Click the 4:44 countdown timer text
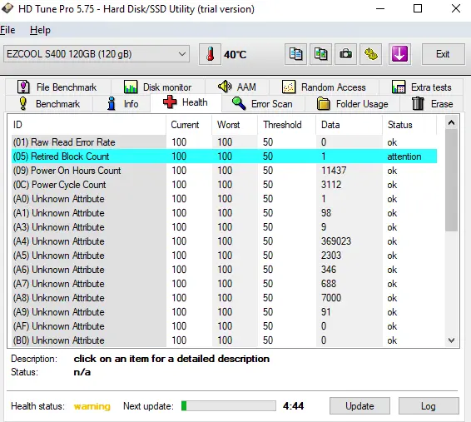The height and width of the screenshot is (422, 471). [293, 406]
